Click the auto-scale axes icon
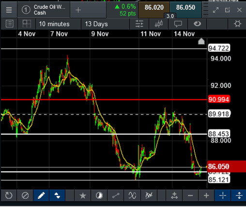The width and height of the screenshot is (246, 207). coord(174,195)
